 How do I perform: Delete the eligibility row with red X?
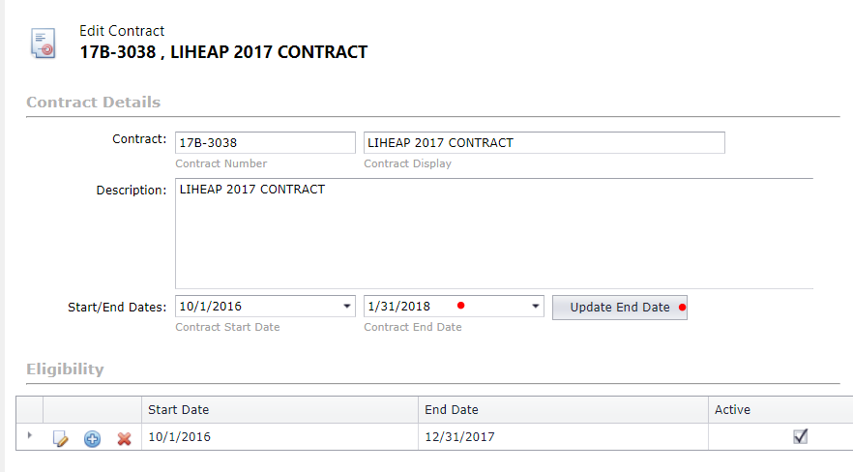click(x=125, y=438)
